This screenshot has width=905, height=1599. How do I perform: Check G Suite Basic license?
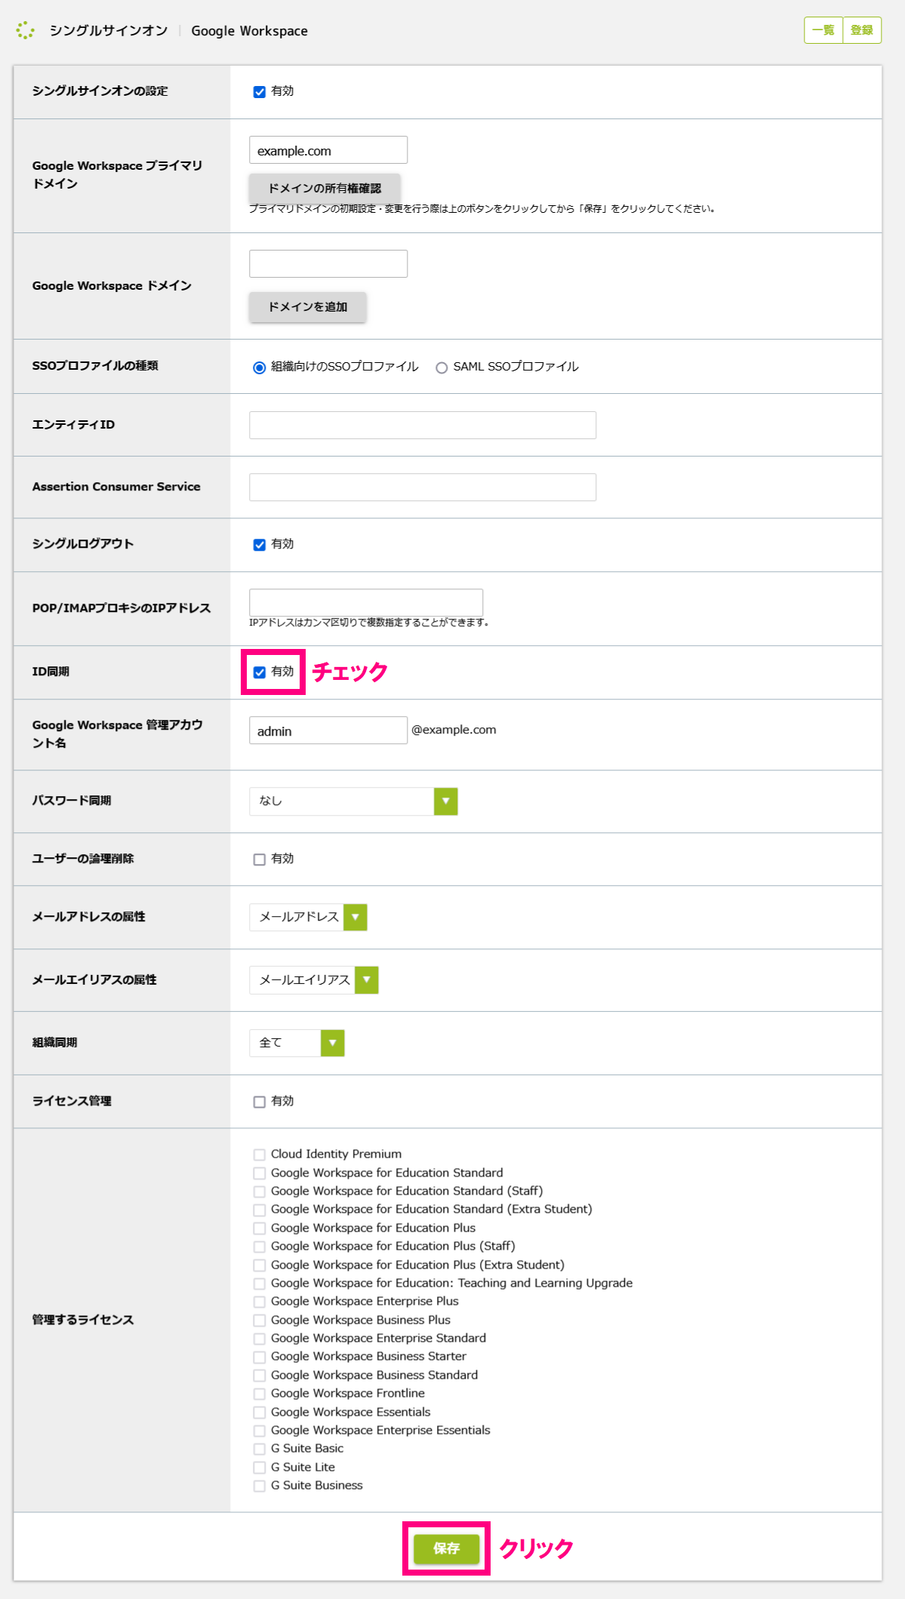click(260, 1449)
